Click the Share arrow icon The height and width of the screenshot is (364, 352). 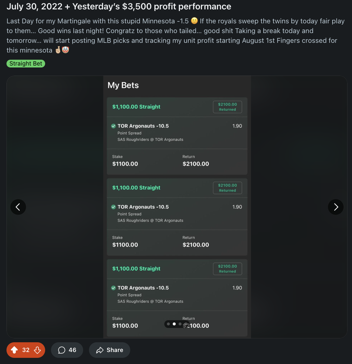pos(100,350)
